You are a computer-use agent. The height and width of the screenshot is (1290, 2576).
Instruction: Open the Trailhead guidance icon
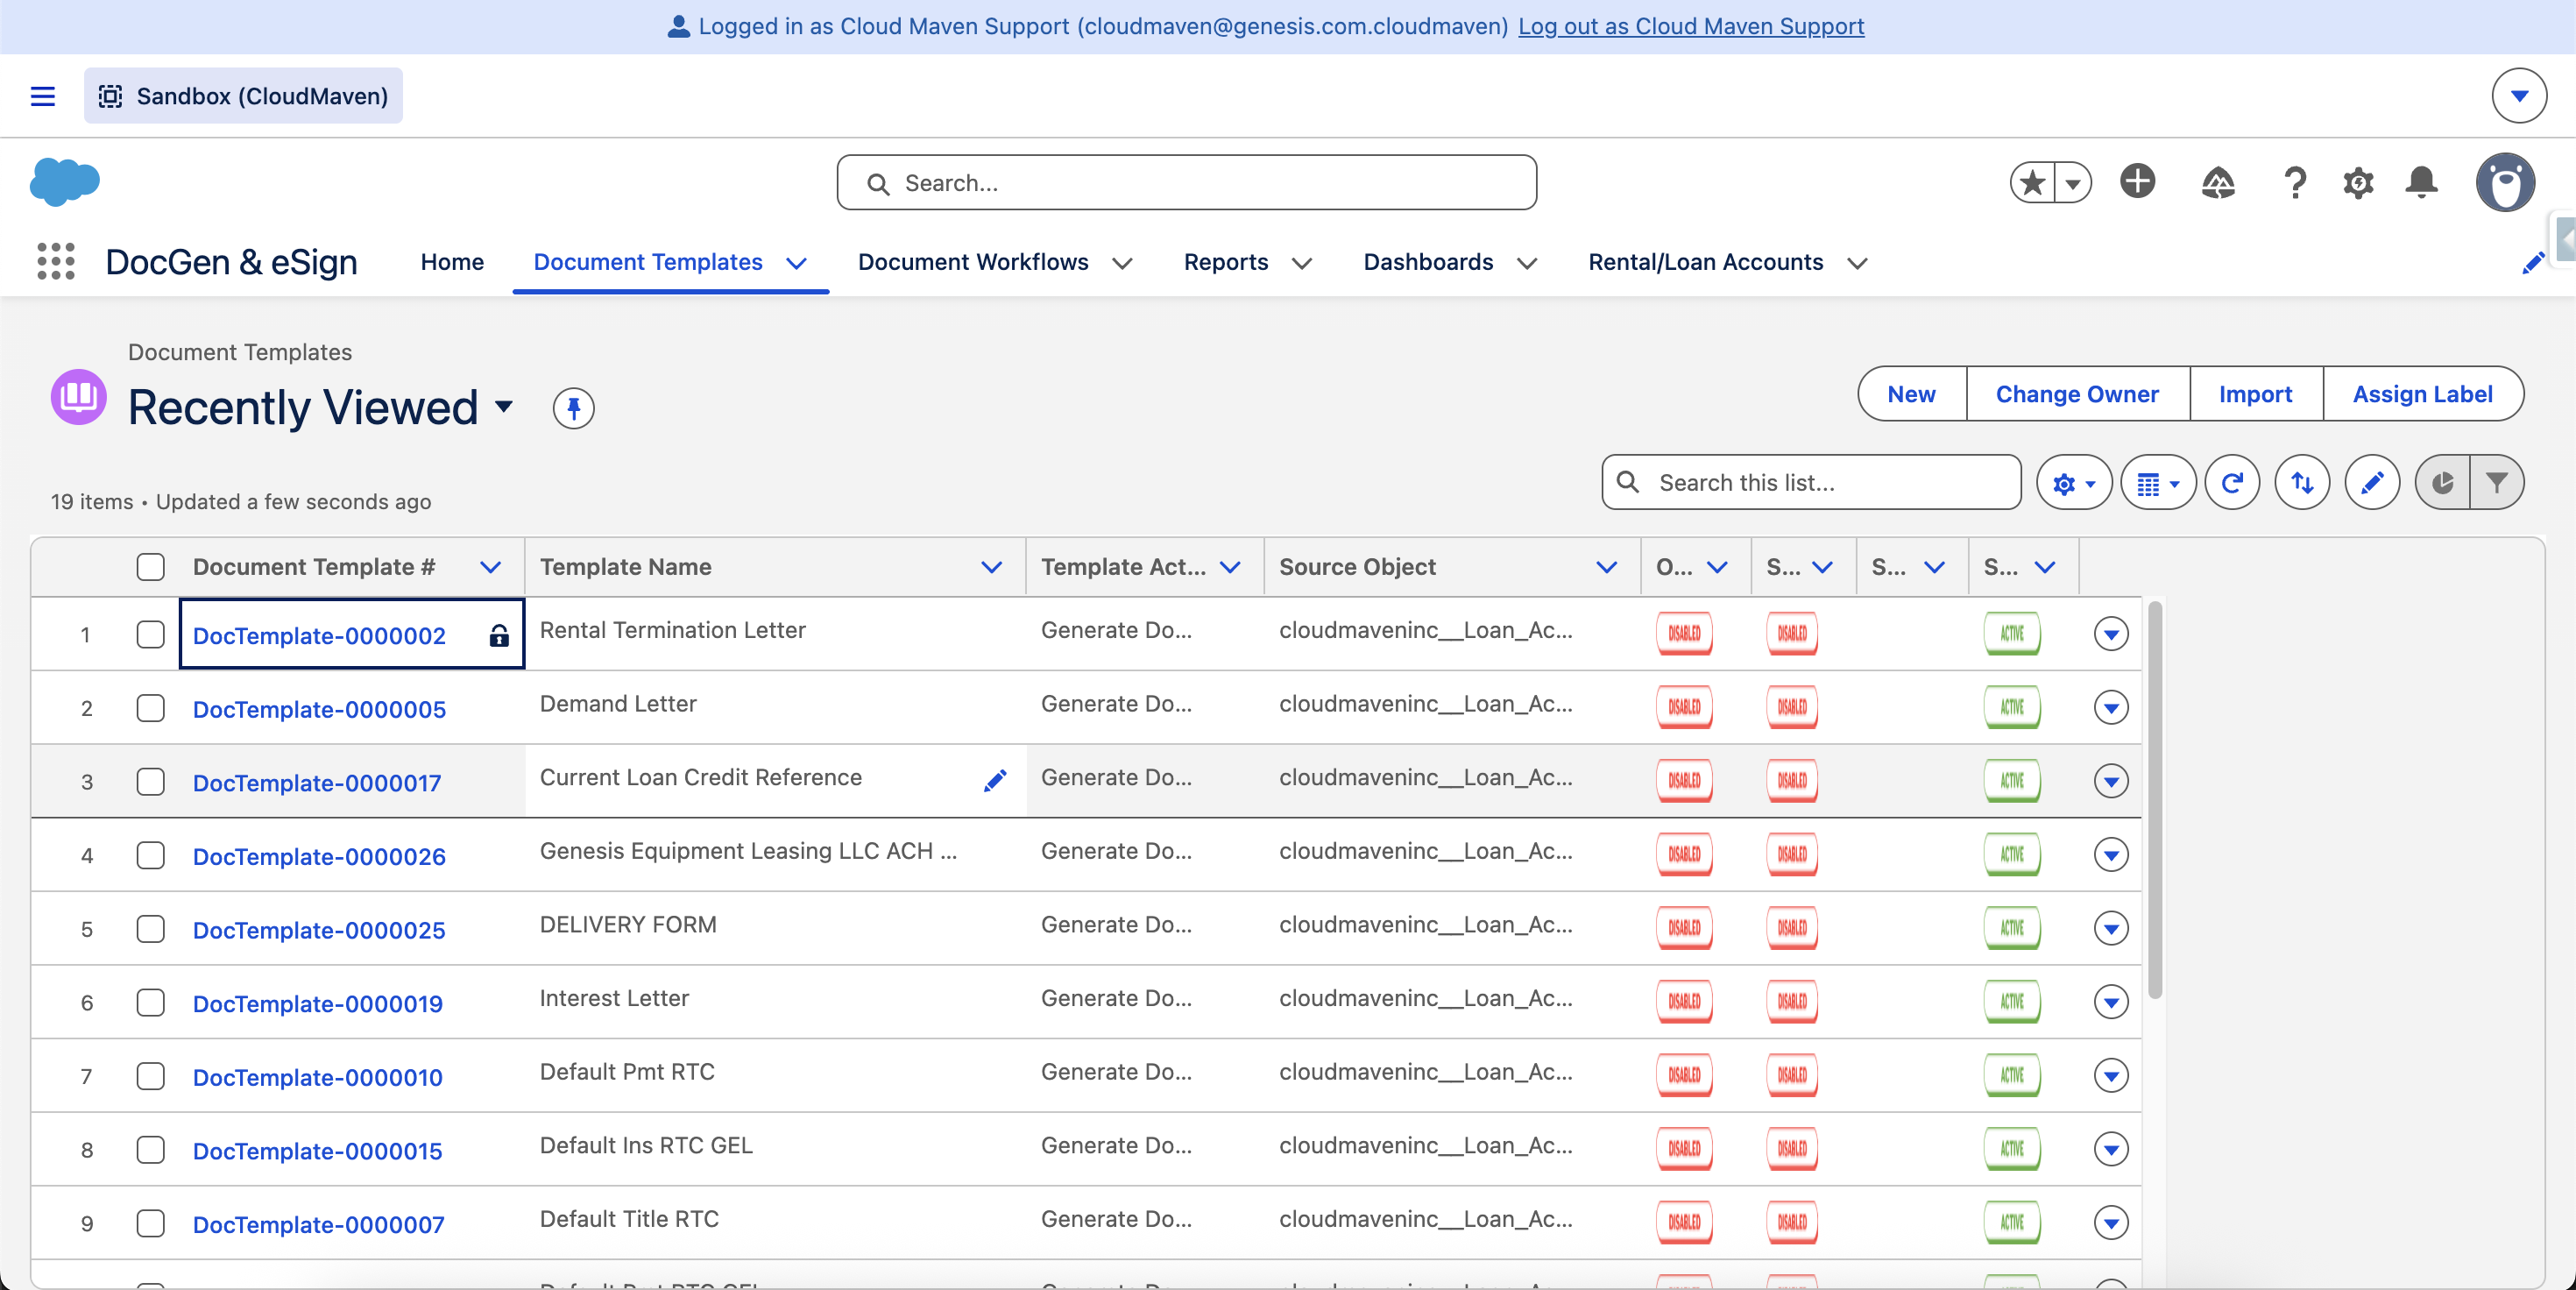[x=2218, y=183]
